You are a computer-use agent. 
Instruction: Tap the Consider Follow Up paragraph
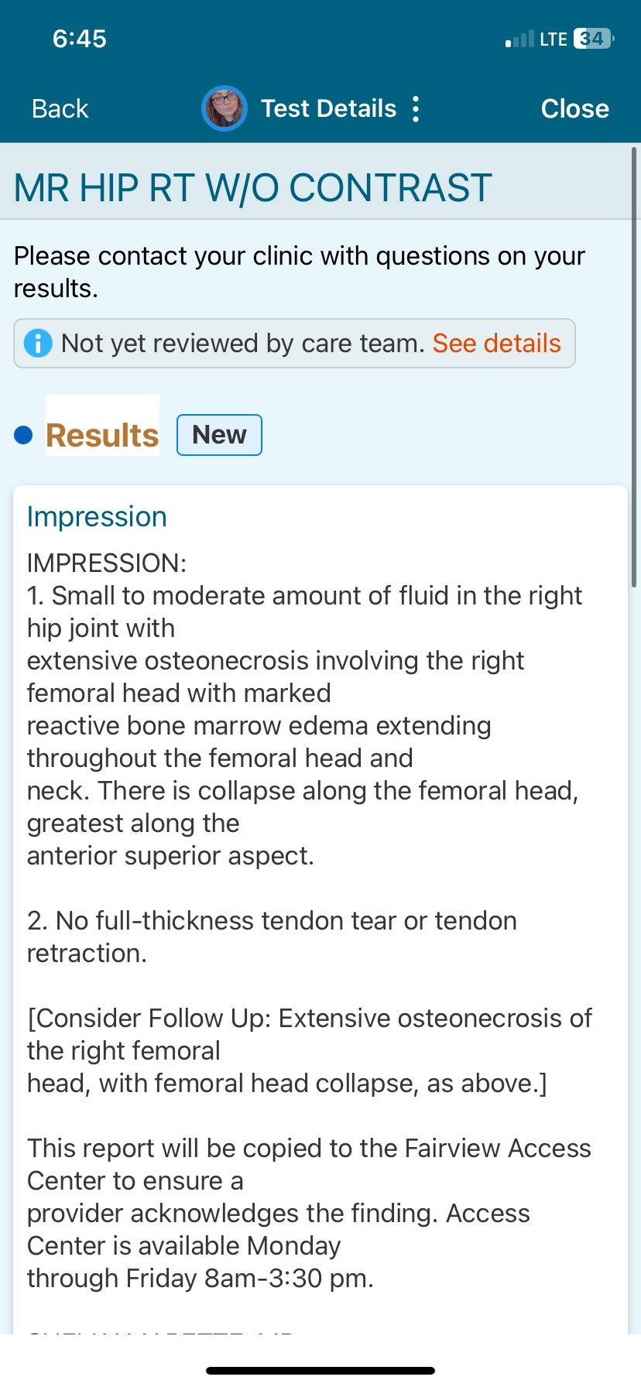[310, 1050]
